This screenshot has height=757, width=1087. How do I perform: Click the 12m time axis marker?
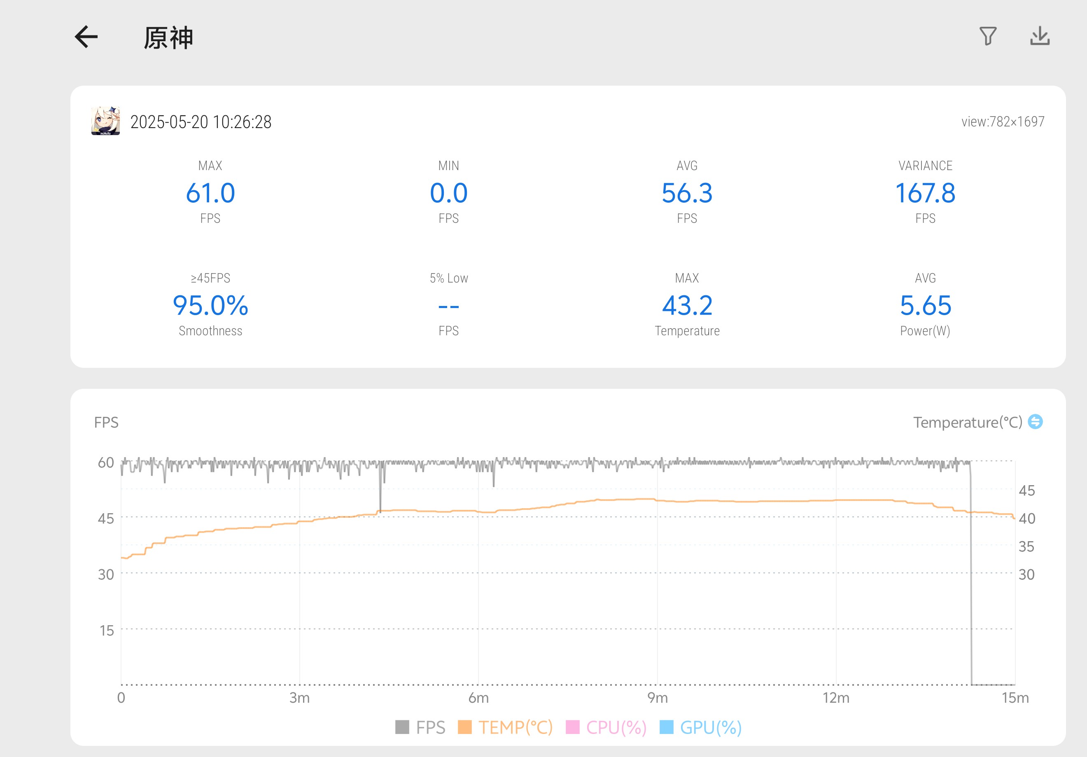tap(836, 697)
